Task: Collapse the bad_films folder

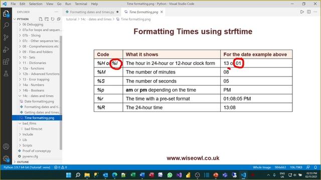Action: click(29, 123)
